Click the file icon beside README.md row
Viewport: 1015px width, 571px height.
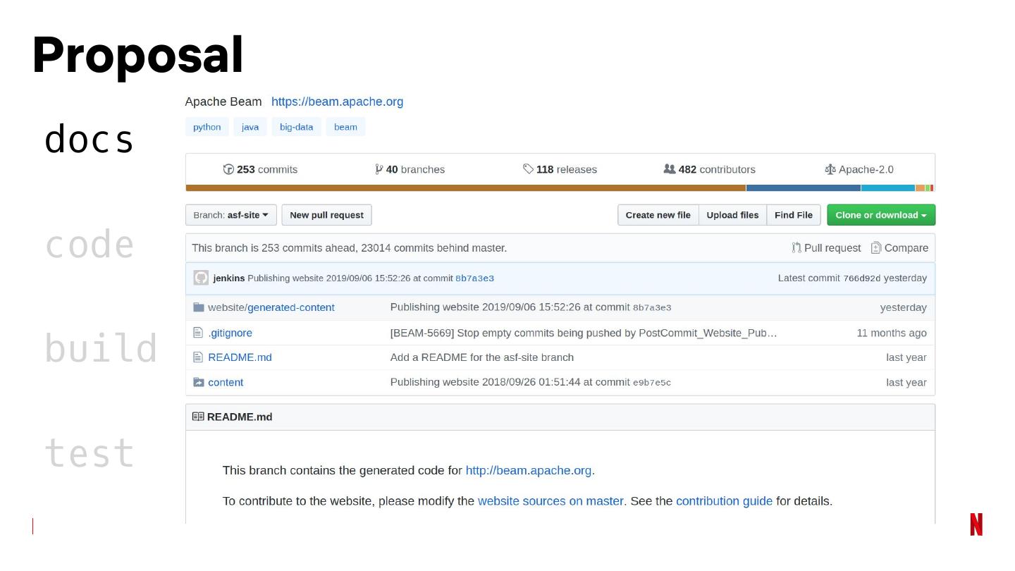(198, 357)
